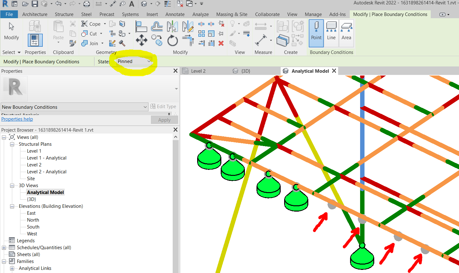This screenshot has height=273, width=459.
Task: Open the Properties help link
Action: (17, 119)
